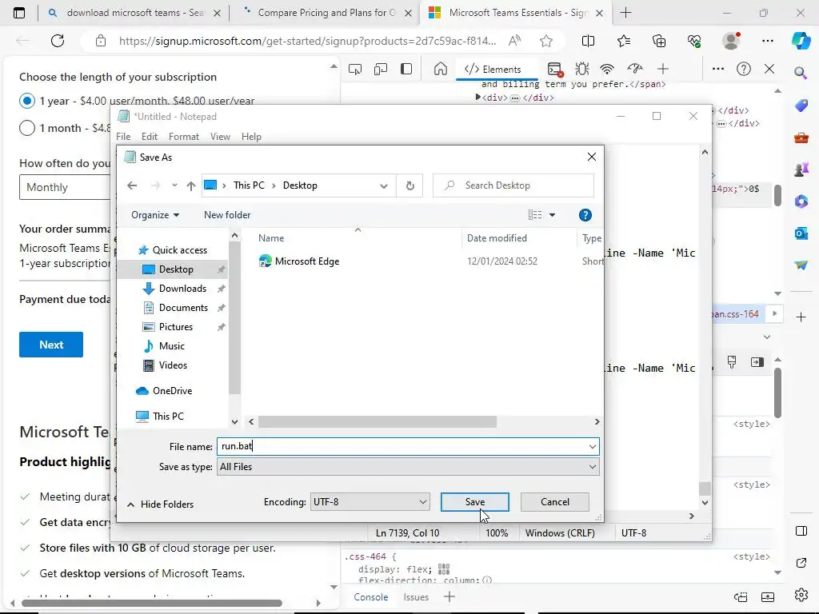Open Notepad Help menu

point(251,137)
